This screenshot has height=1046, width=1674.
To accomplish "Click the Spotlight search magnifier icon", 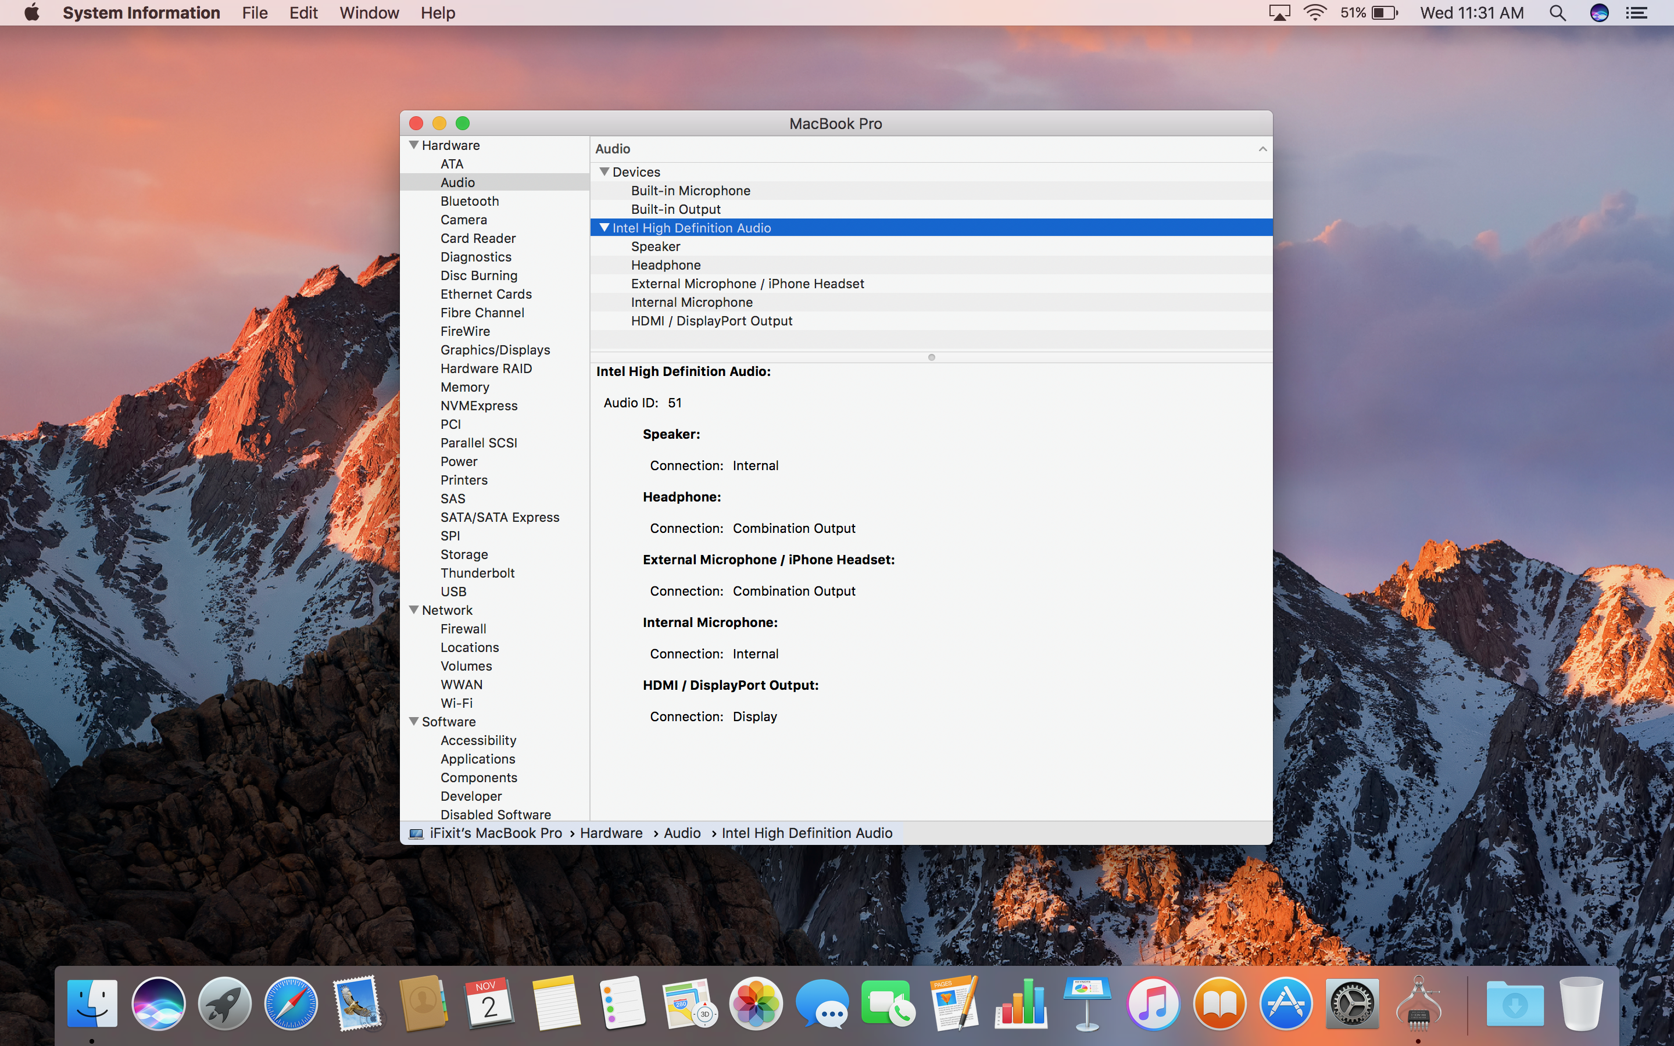I will [x=1557, y=12].
